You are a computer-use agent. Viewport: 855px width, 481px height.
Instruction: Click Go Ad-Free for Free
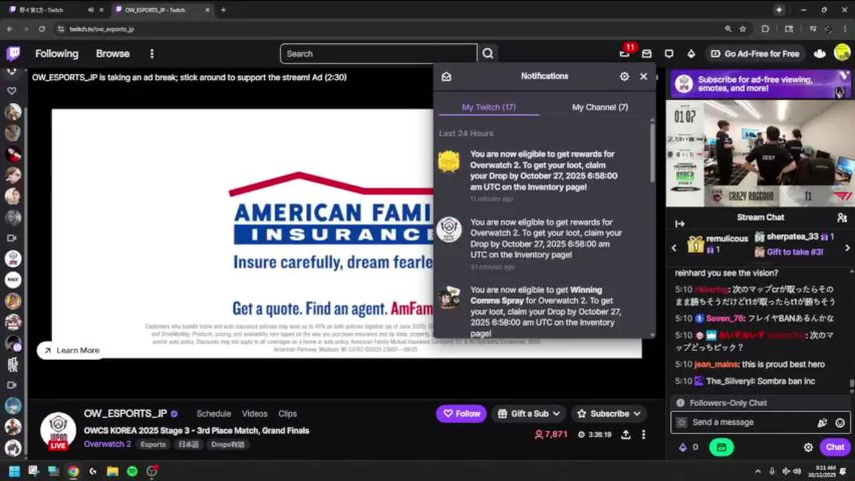click(x=755, y=53)
